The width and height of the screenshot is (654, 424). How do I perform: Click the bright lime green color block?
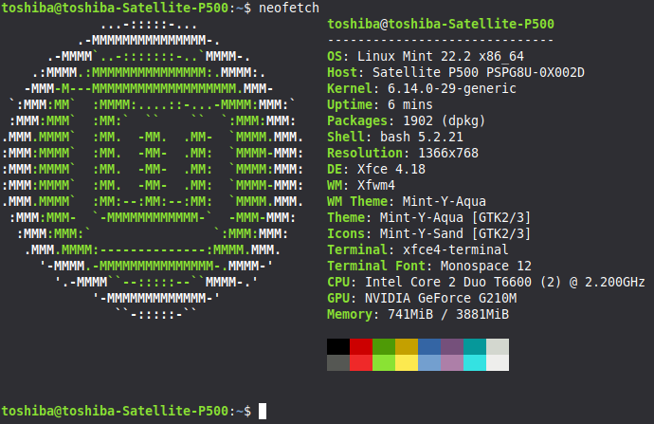click(x=384, y=362)
